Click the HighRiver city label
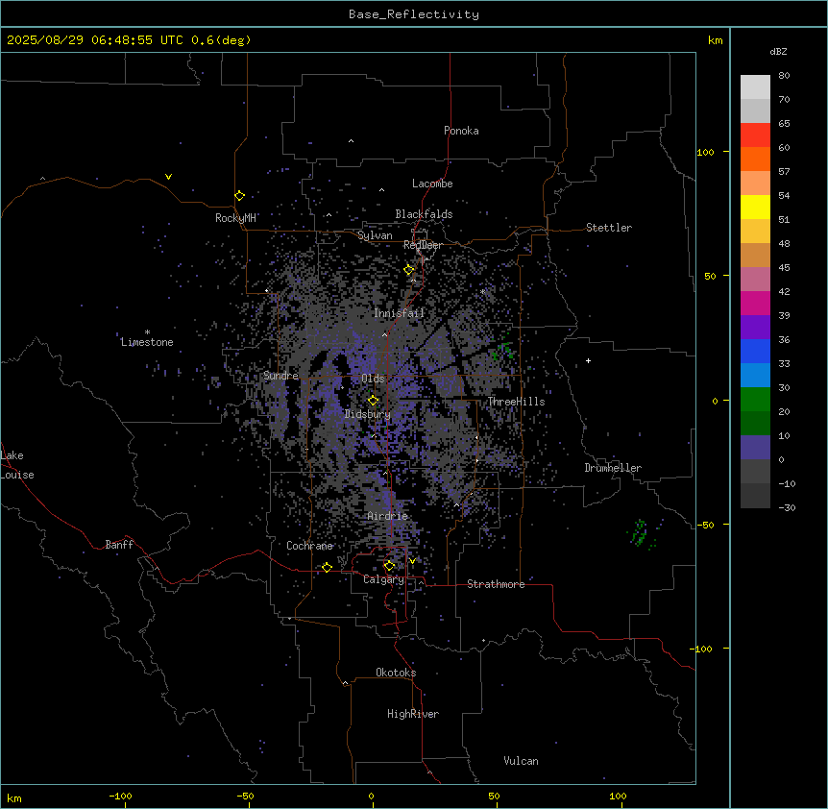 [x=413, y=714]
